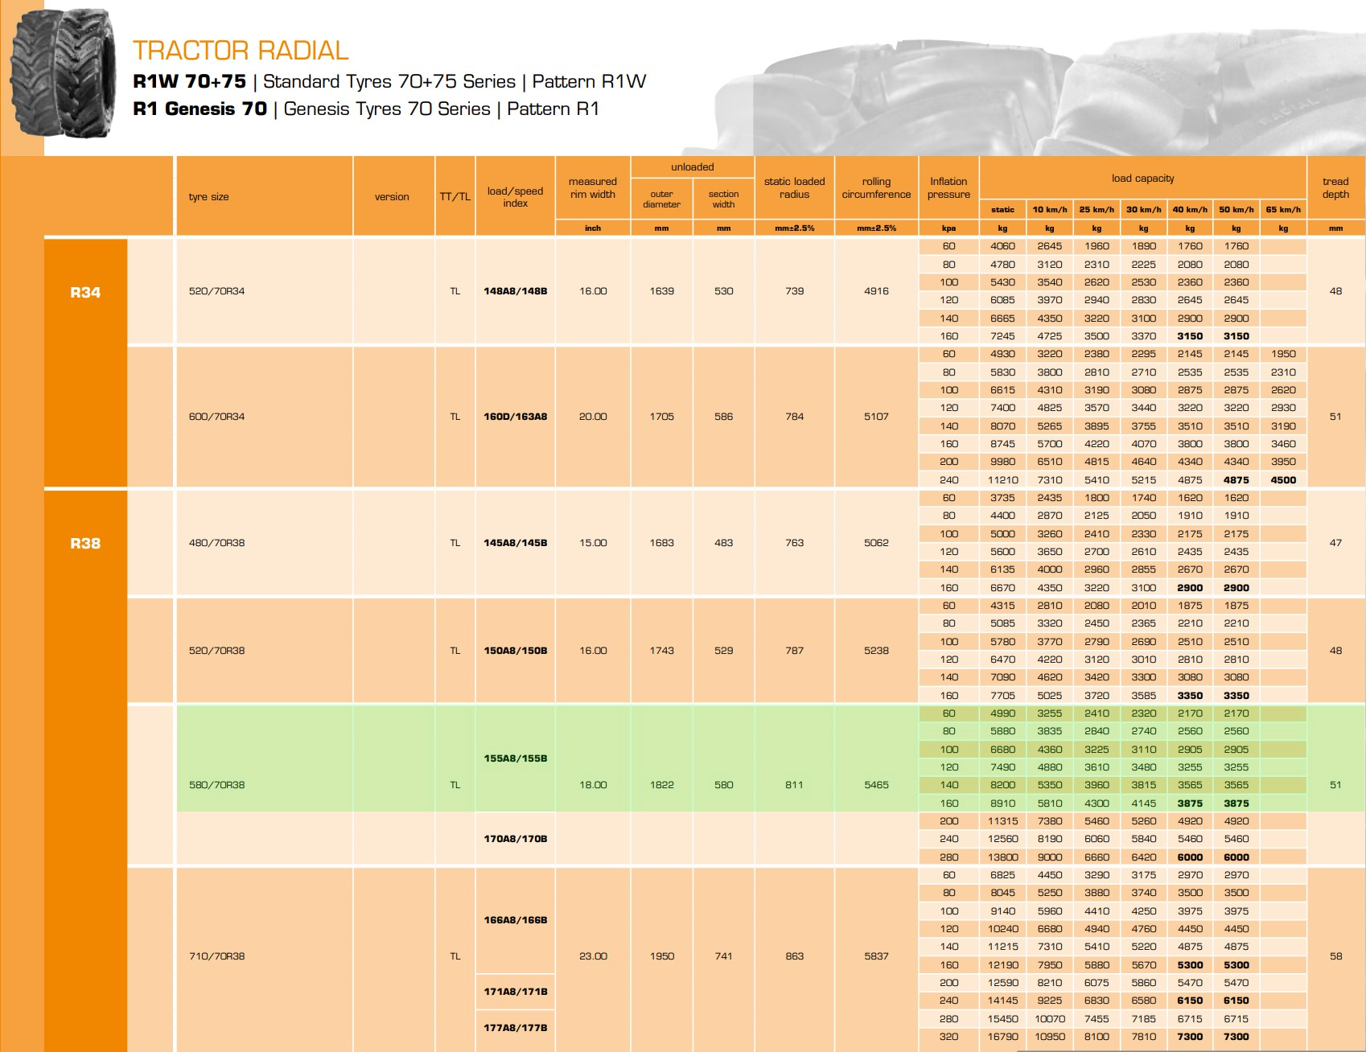Click the 'rolling circumference' column header
1366x1052 pixels.
pyautogui.click(x=876, y=188)
